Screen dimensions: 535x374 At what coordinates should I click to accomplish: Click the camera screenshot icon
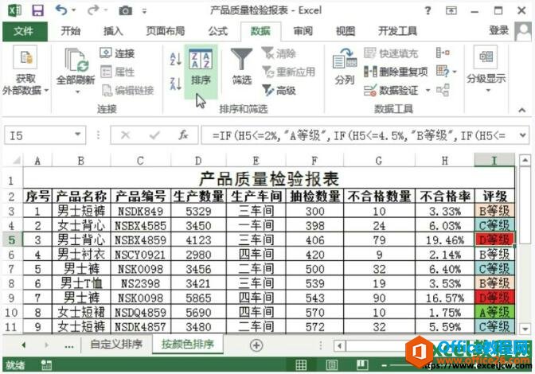pyautogui.click(x=125, y=11)
